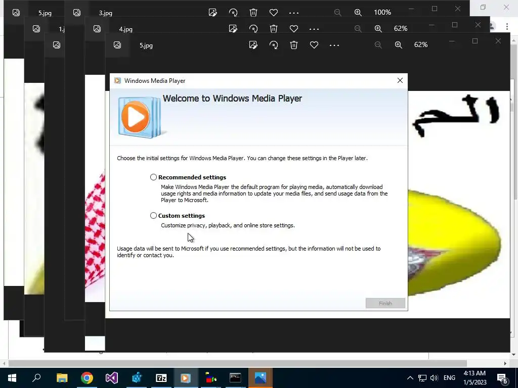Favorite the photo in 3.jpg window

click(274, 13)
